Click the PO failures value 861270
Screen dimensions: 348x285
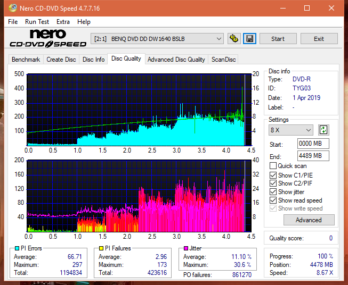pos(242,275)
